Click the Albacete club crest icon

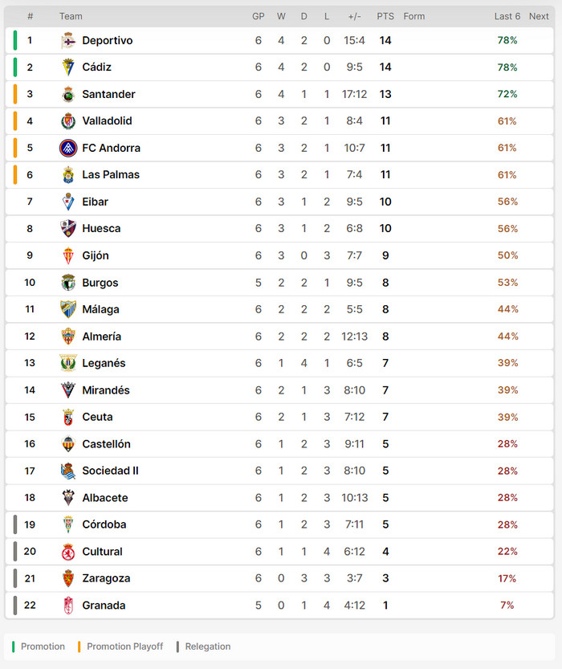click(x=68, y=498)
